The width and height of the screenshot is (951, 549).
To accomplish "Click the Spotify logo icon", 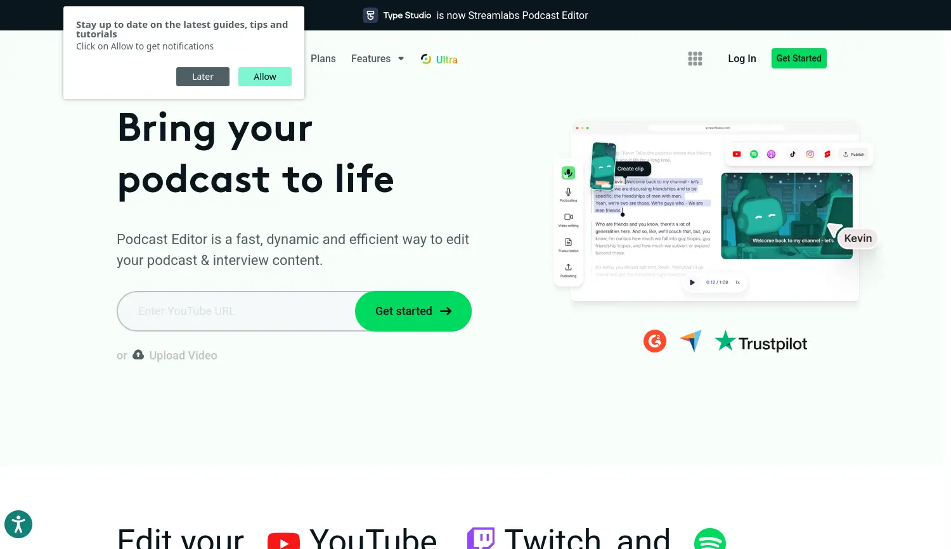I will coord(709,540).
